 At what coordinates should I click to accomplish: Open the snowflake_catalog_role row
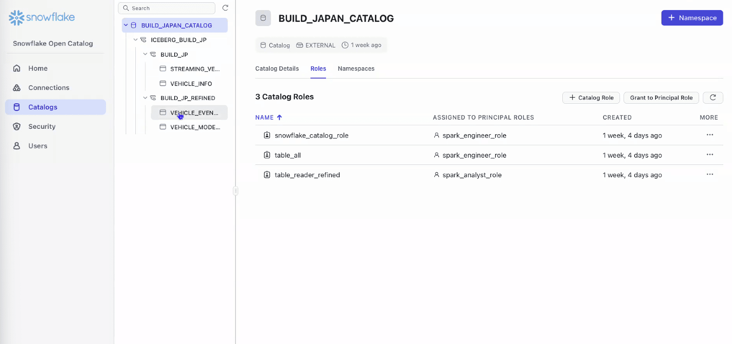pyautogui.click(x=489, y=135)
